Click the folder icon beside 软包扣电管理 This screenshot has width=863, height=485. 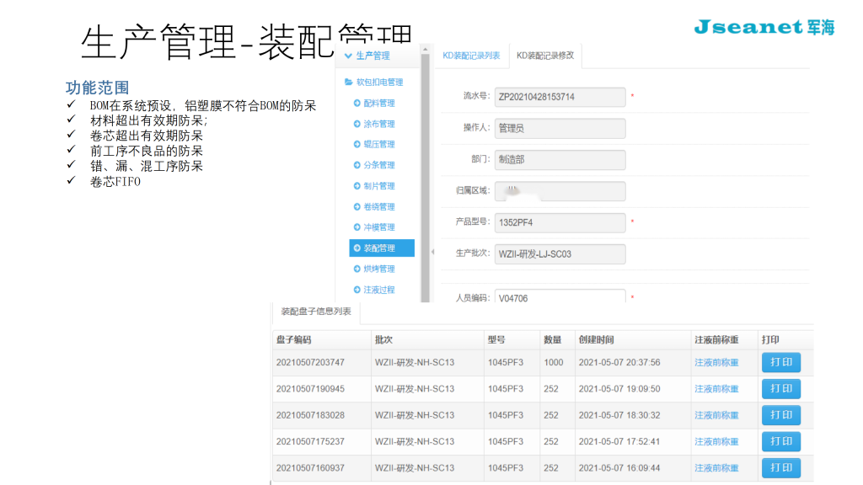349,83
